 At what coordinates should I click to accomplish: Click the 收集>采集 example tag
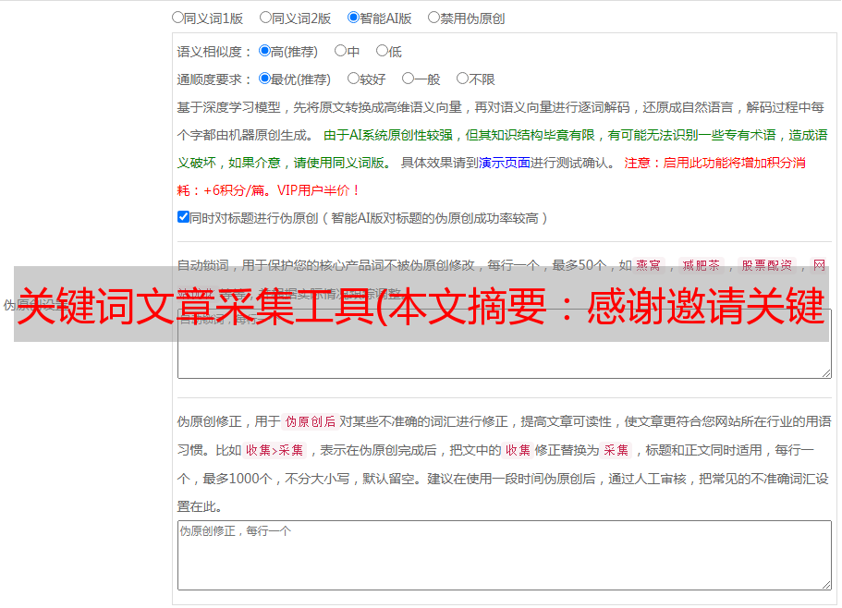[x=275, y=450]
